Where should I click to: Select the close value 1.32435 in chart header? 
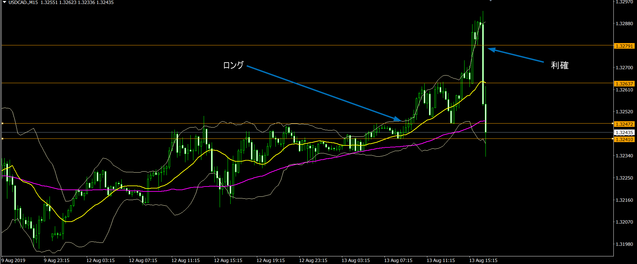pos(105,2)
